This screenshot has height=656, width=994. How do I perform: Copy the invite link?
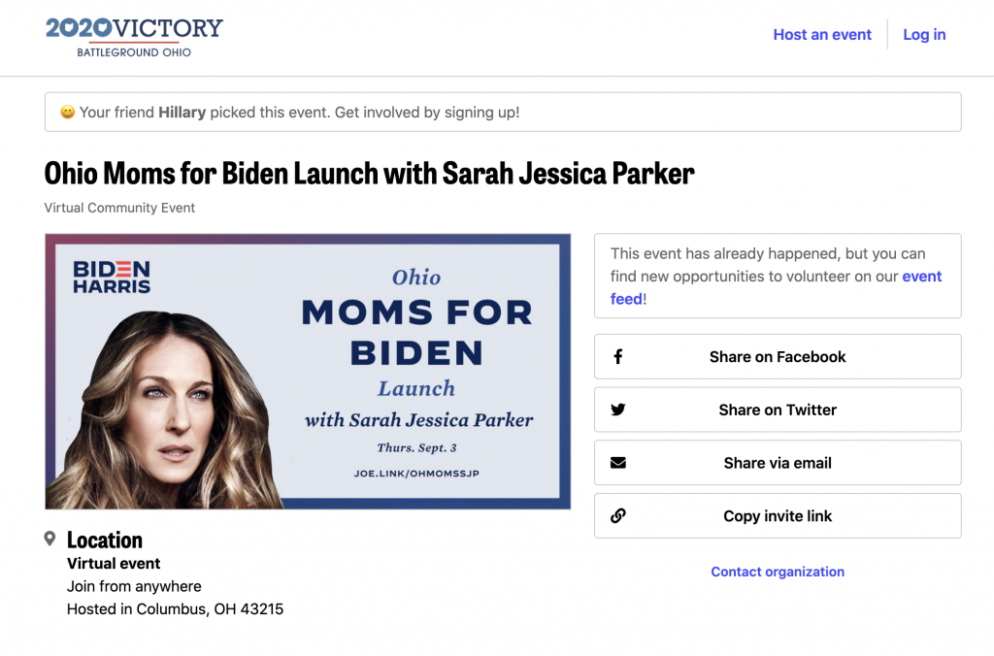[778, 516]
